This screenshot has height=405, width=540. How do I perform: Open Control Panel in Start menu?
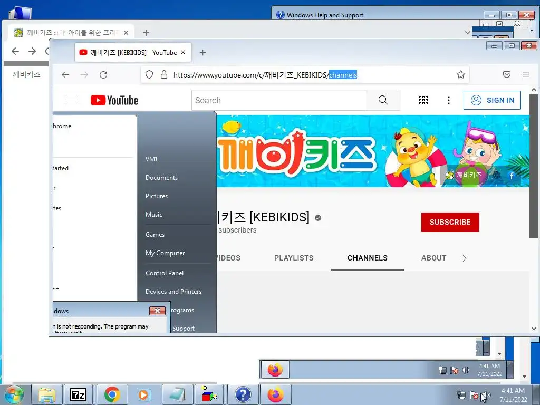[165, 273]
